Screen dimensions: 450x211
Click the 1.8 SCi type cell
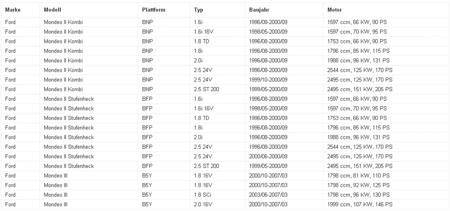(x=217, y=195)
